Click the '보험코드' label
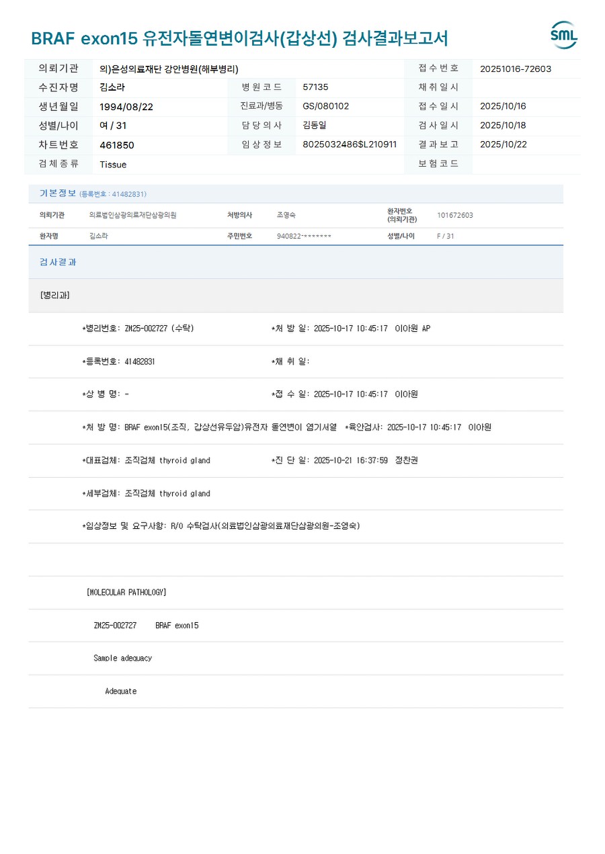Screen dimensions: 605x854 click(x=438, y=163)
